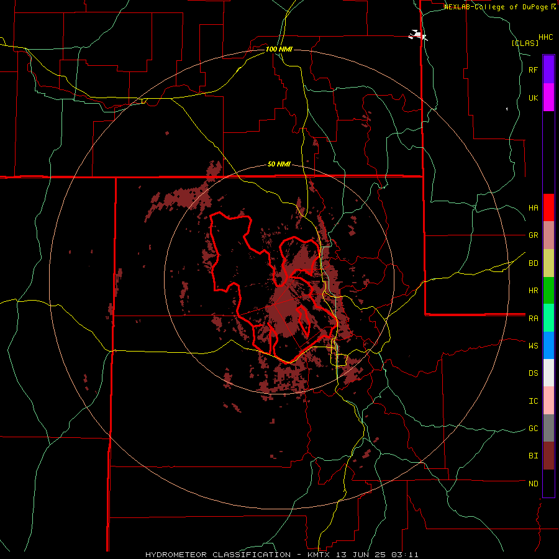Click the HR legend label

coord(533,291)
